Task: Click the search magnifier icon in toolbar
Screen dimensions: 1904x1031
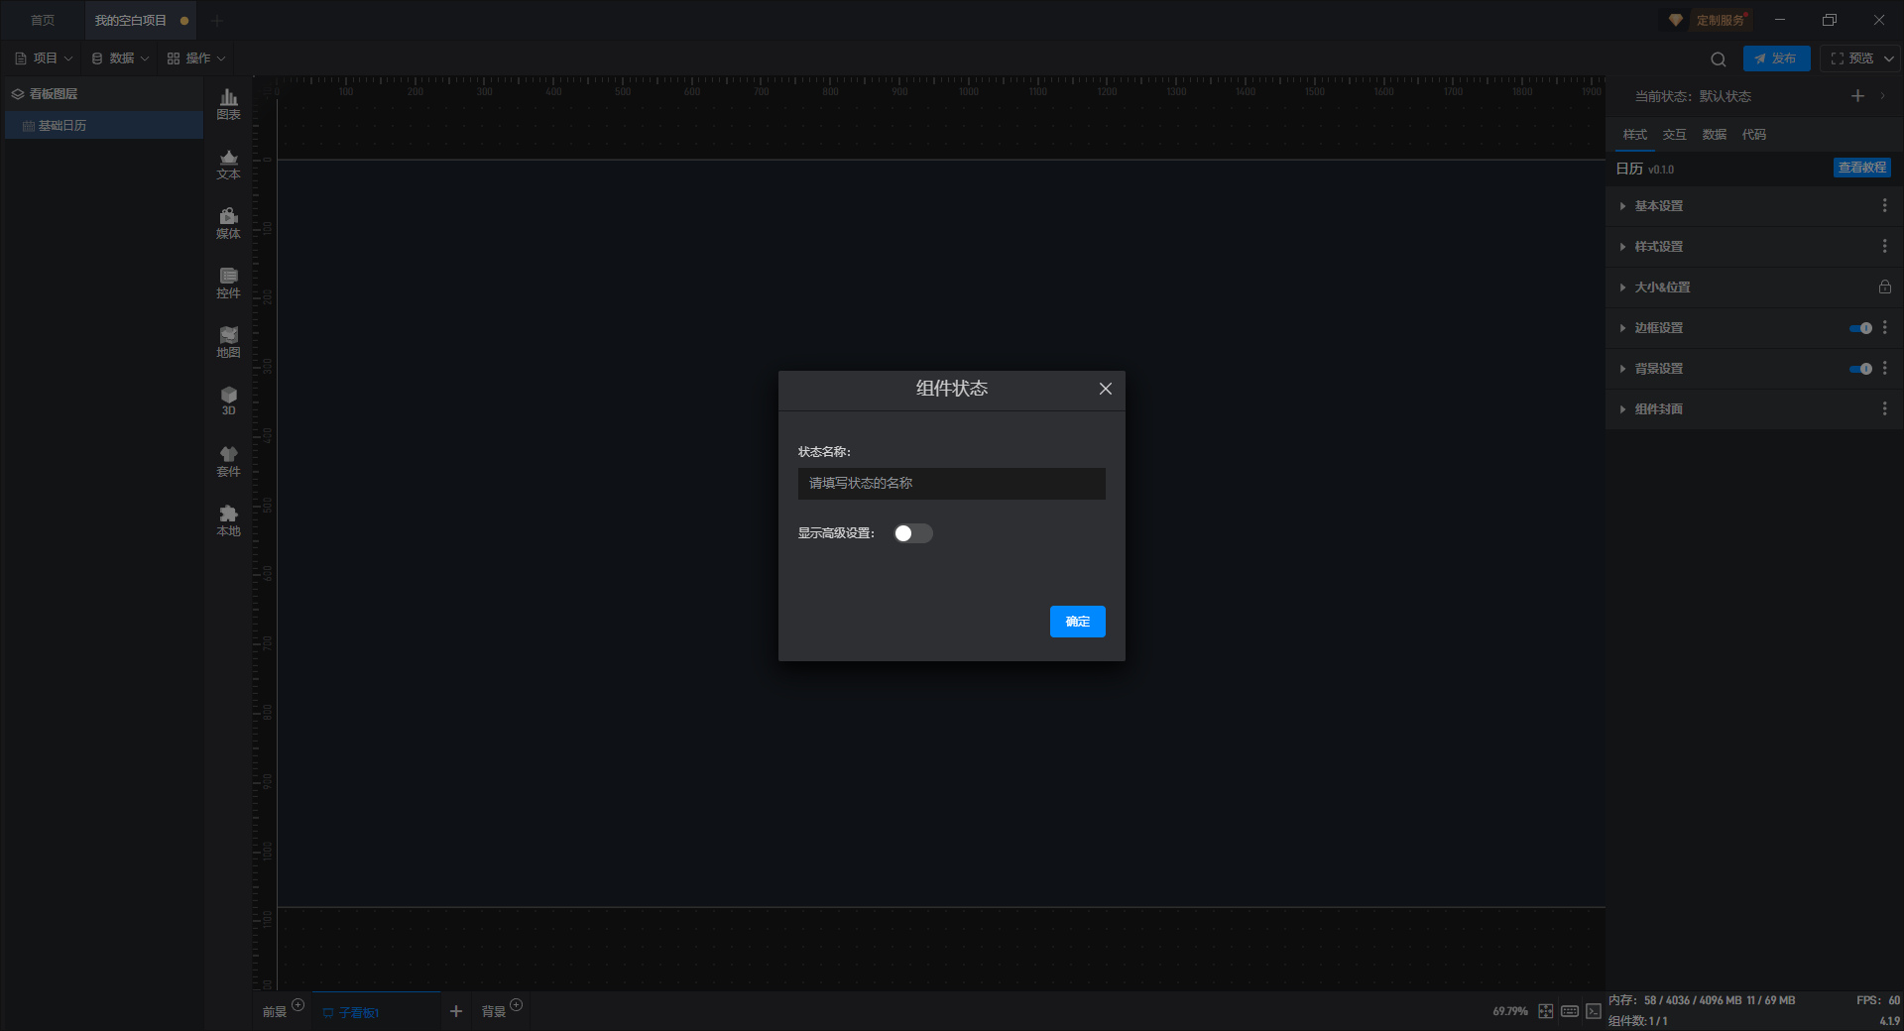Action: point(1719,58)
